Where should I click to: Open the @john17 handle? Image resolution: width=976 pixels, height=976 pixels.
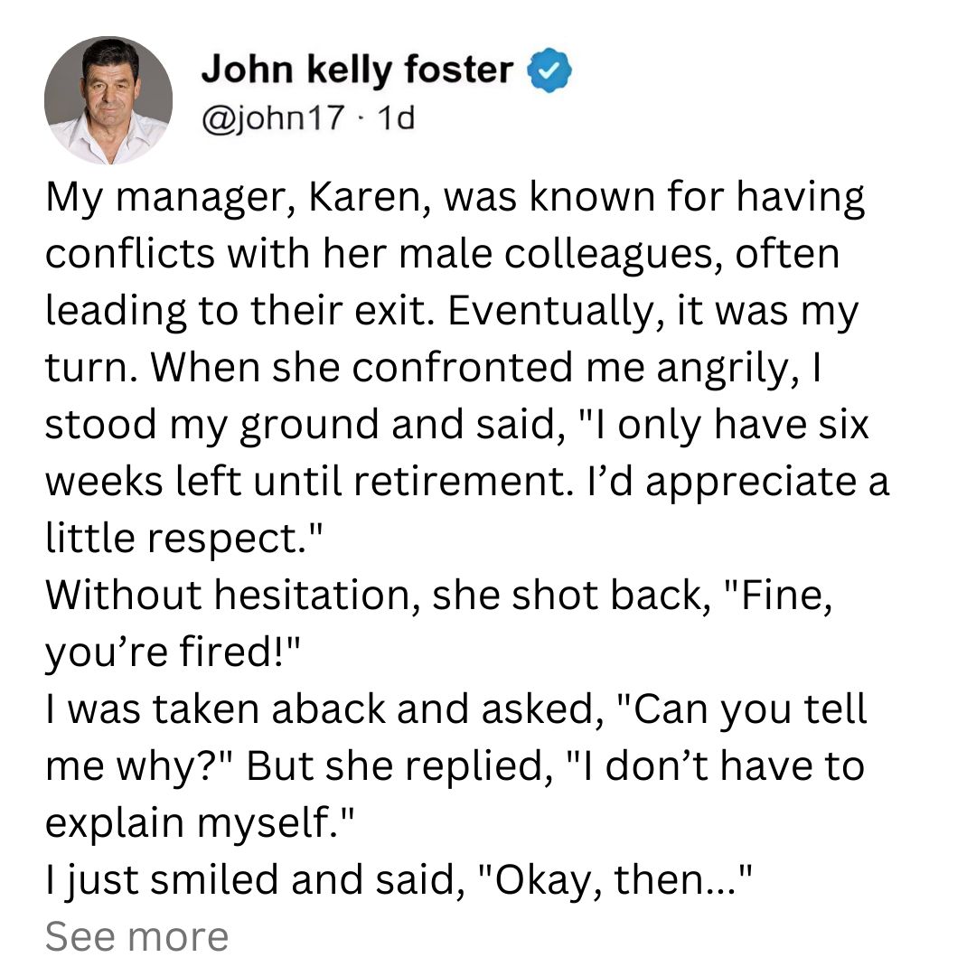[273, 118]
